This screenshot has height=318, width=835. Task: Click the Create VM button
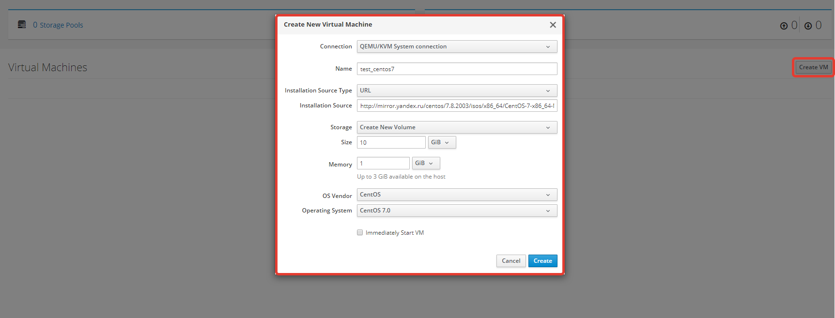[x=813, y=67]
